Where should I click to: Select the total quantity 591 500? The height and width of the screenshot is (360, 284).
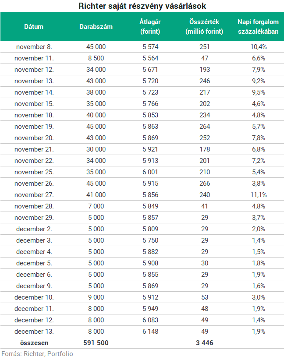click(x=96, y=343)
